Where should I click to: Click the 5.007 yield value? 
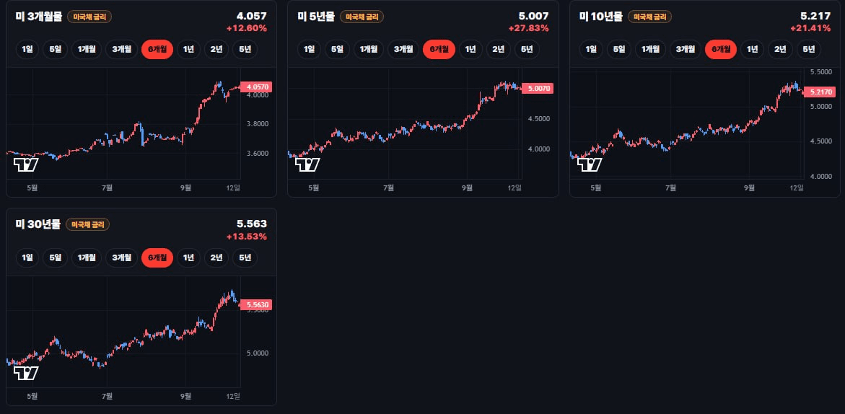pyautogui.click(x=533, y=16)
